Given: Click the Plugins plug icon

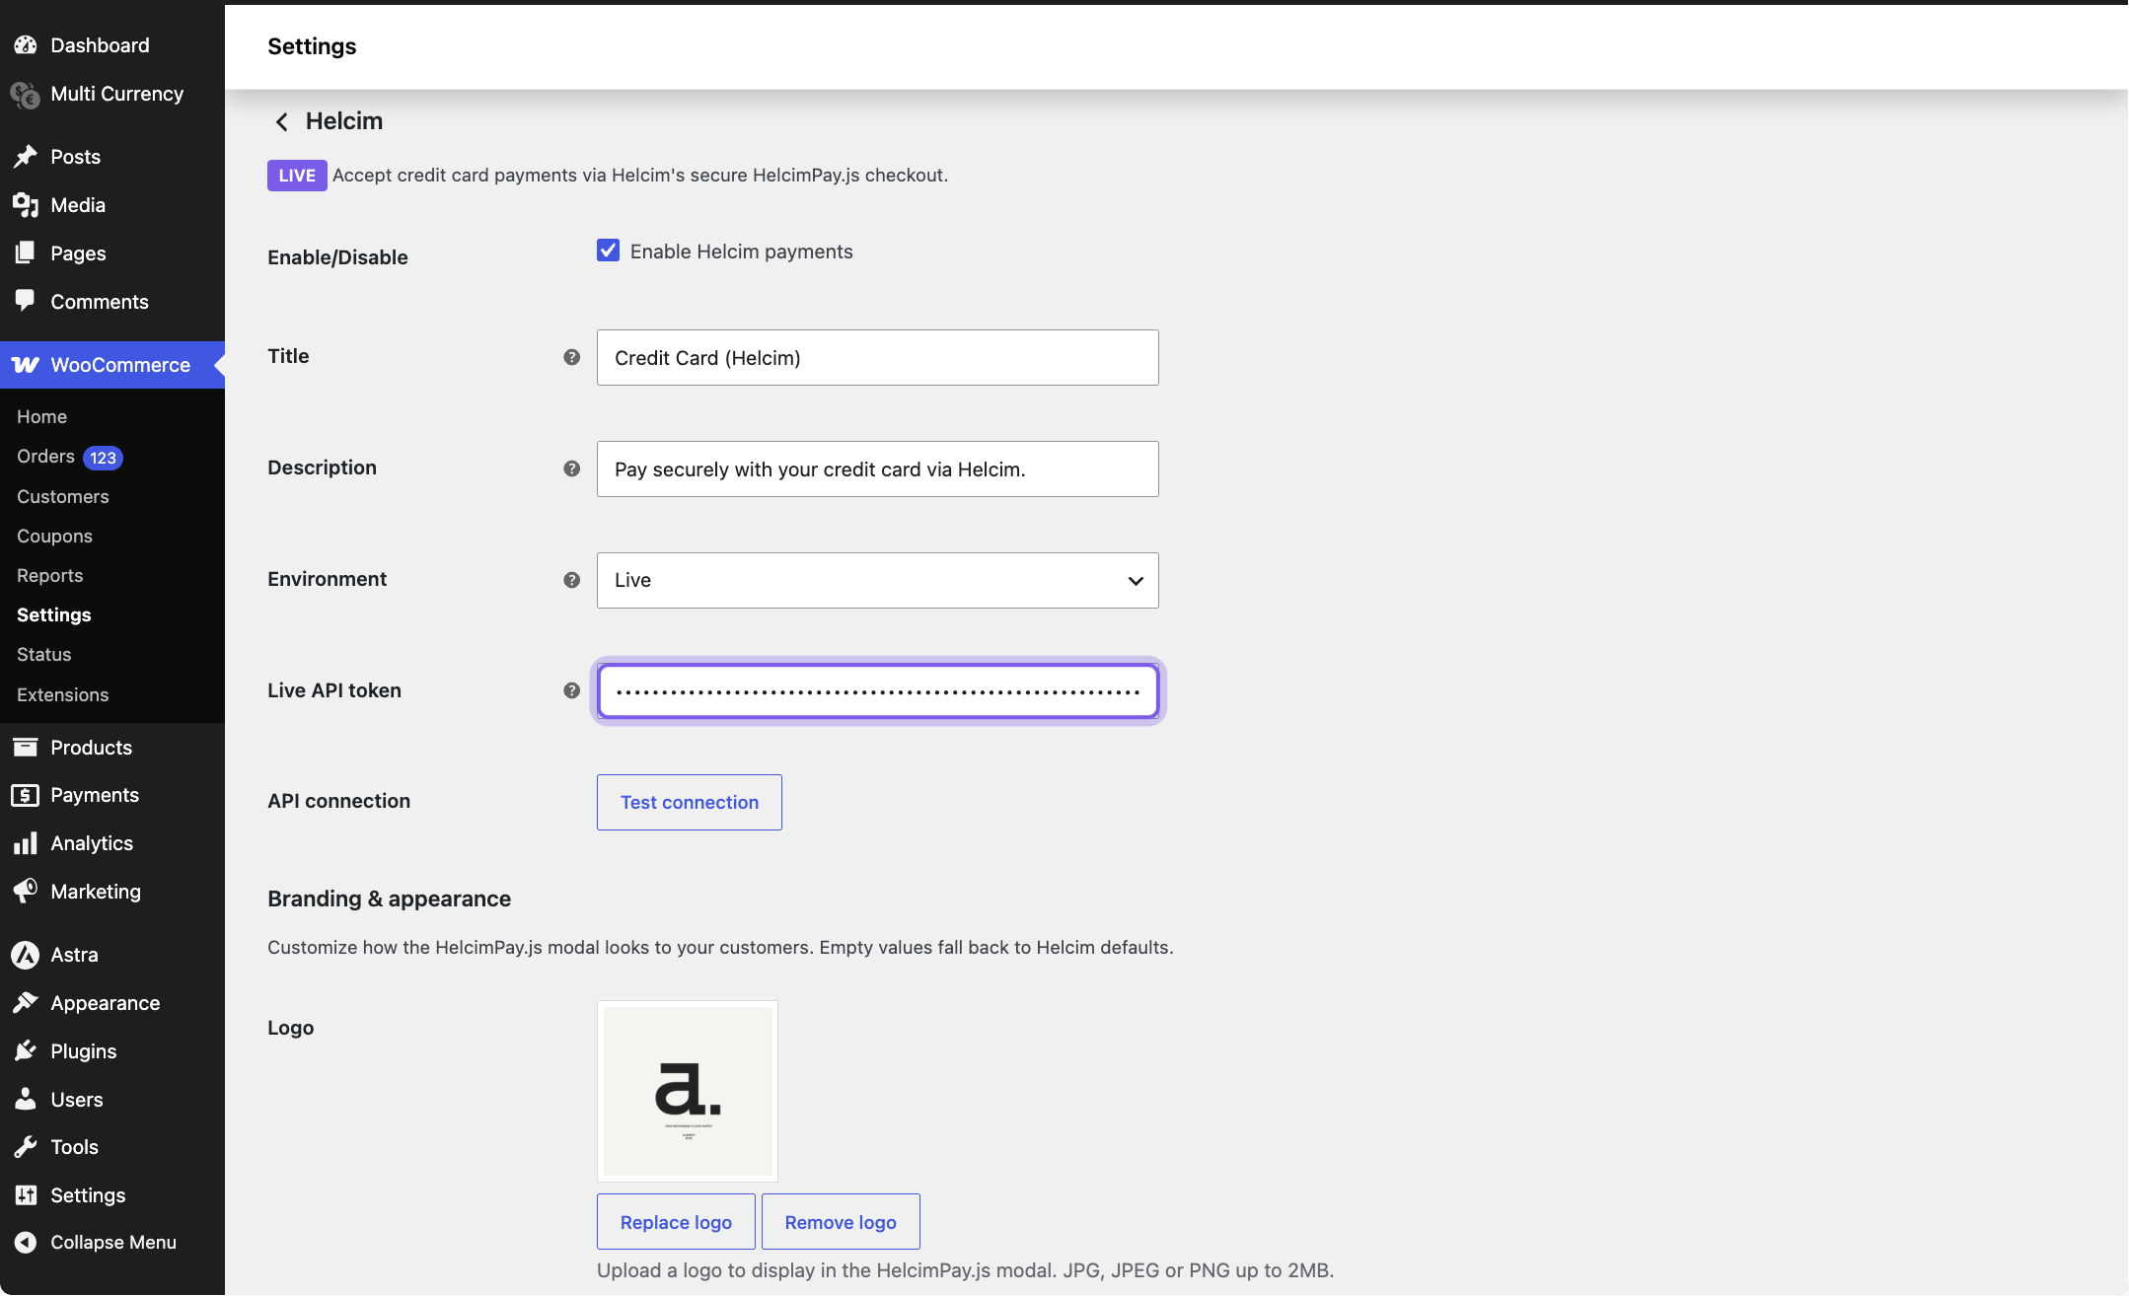Looking at the screenshot, I should tap(26, 1051).
